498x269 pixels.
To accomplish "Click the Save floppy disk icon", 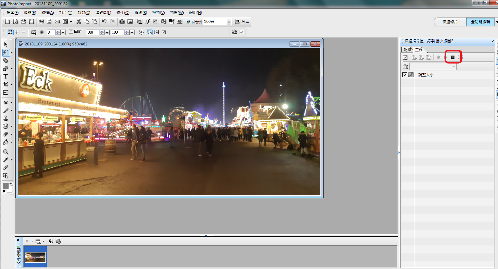I will pos(31,22).
